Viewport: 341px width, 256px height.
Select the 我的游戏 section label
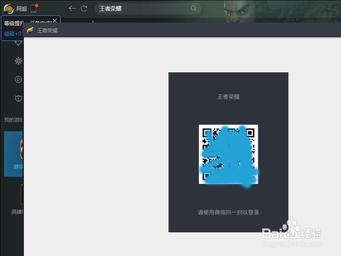pyautogui.click(x=13, y=119)
